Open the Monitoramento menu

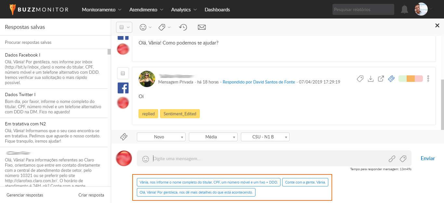(x=101, y=10)
